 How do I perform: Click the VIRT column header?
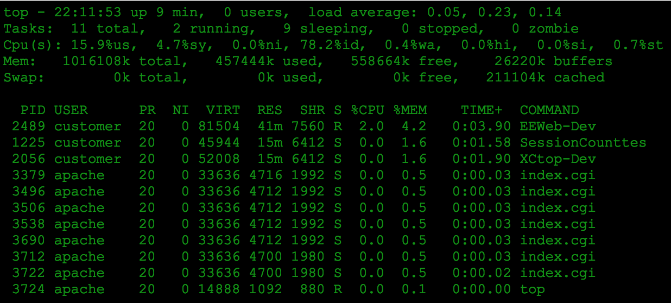pos(223,110)
